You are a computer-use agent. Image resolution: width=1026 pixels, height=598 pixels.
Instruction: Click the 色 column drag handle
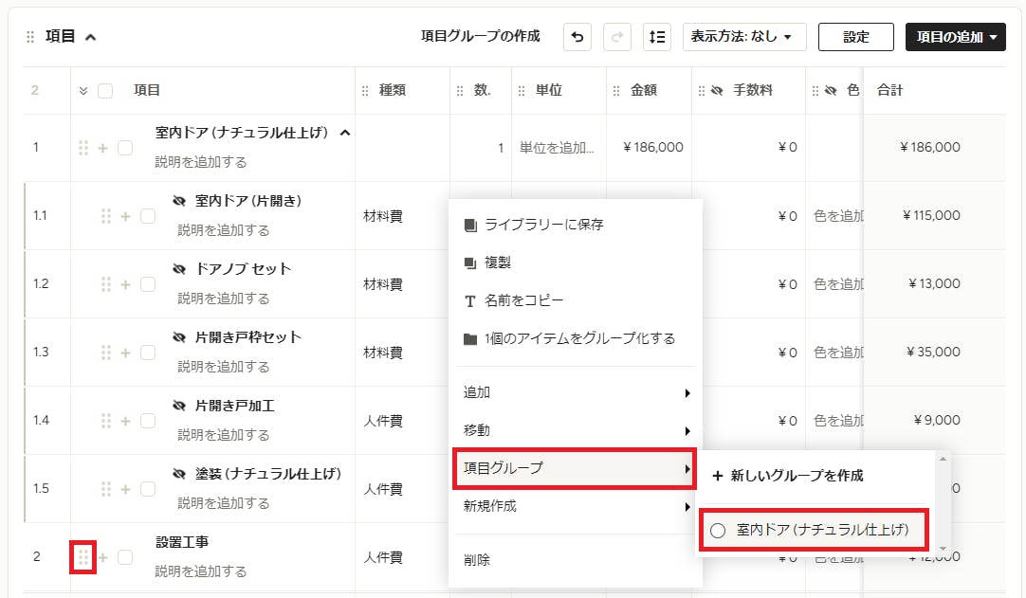815,91
